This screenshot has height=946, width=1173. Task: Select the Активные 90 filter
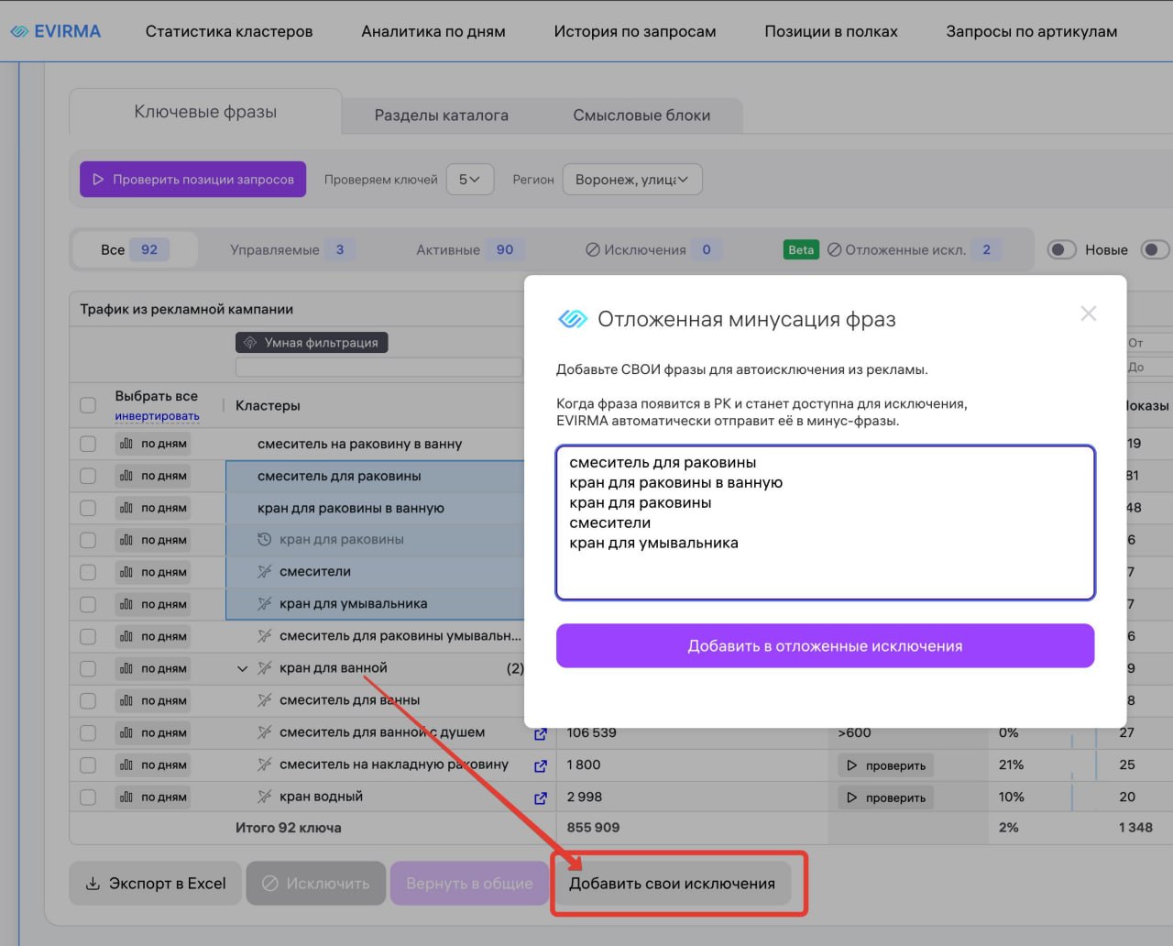point(470,249)
